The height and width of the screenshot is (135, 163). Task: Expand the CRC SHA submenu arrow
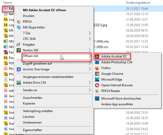click(x=90, y=39)
